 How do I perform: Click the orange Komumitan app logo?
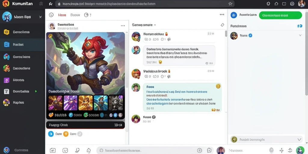[x=6, y=4]
